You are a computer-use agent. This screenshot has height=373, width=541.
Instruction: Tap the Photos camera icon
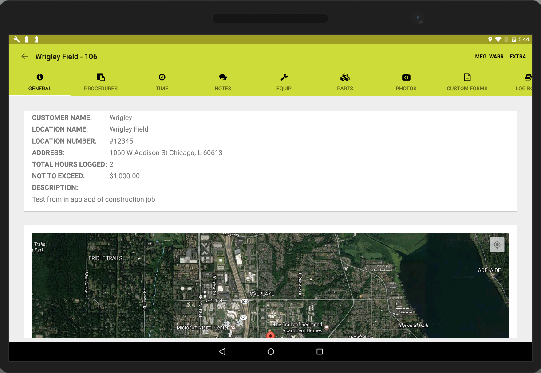[406, 77]
